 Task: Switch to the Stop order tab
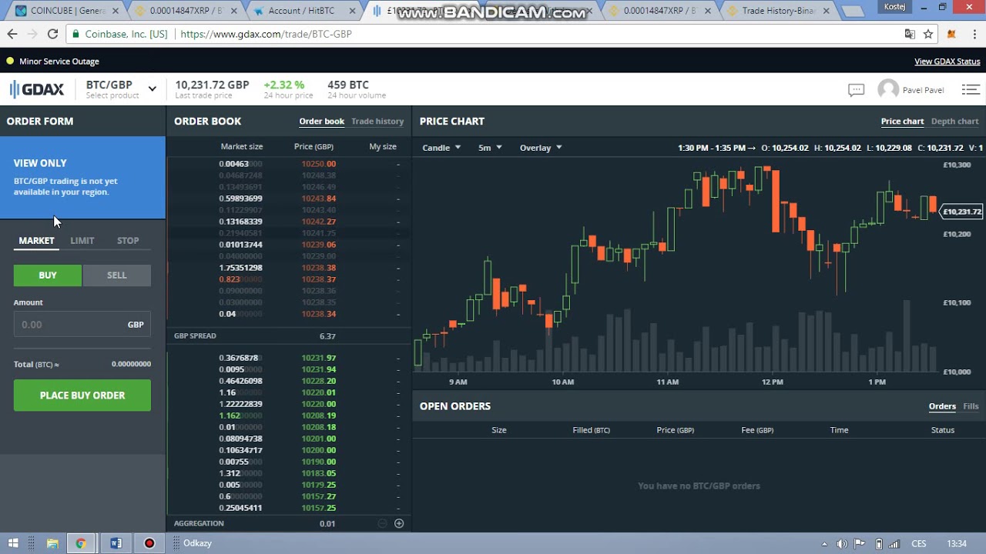(128, 241)
